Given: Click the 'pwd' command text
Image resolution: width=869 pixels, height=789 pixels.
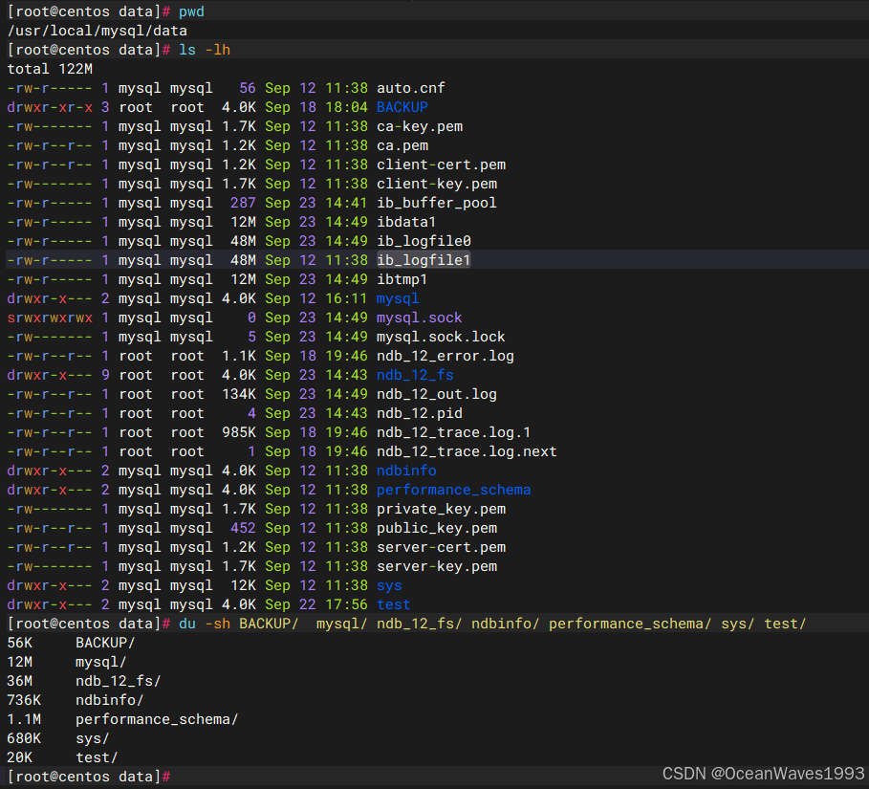Looking at the screenshot, I should point(191,11).
